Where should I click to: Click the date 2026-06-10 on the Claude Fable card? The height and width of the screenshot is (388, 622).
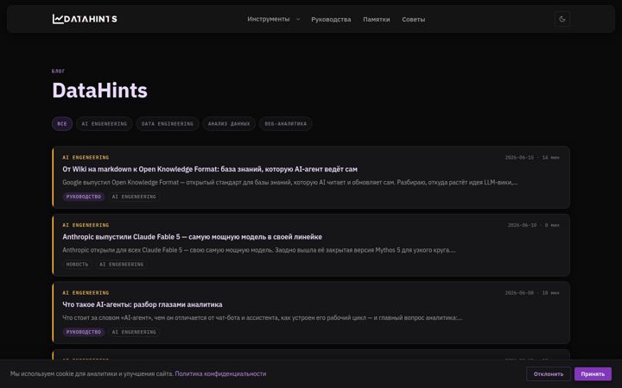pos(522,225)
